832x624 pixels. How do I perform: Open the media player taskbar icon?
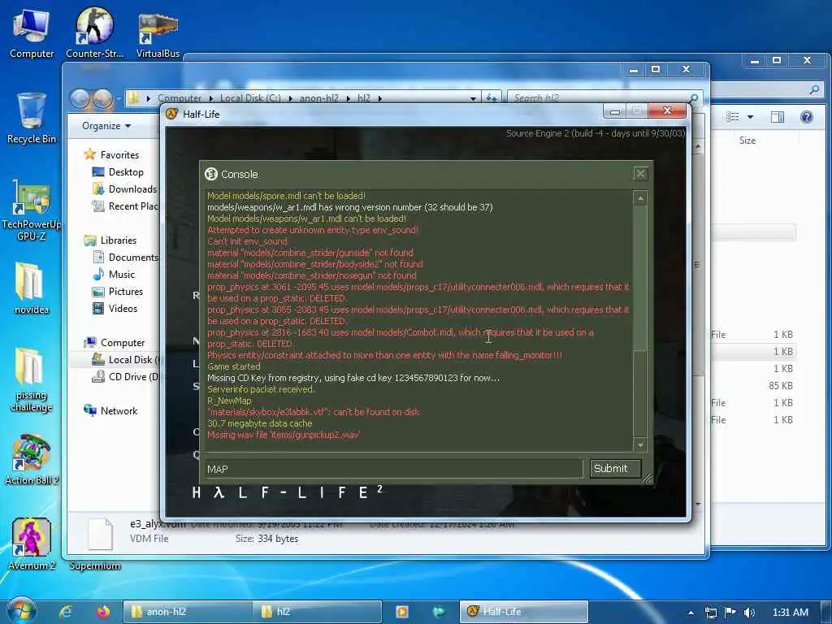click(401, 612)
